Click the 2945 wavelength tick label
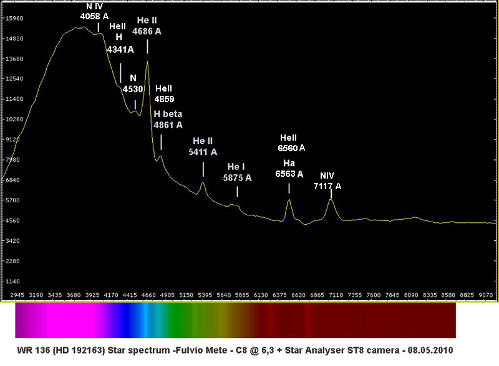Image resolution: width=499 pixels, height=366 pixels. [x=17, y=295]
